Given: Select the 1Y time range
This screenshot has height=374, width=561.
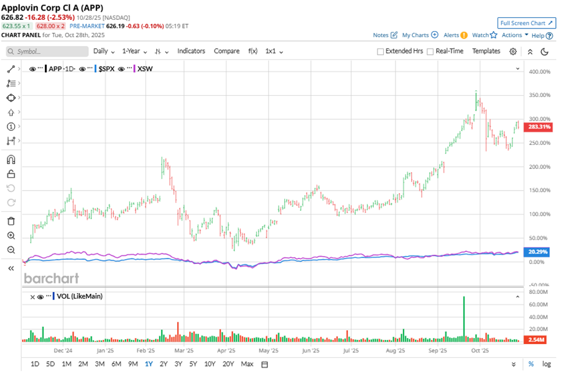Looking at the screenshot, I should [149, 364].
